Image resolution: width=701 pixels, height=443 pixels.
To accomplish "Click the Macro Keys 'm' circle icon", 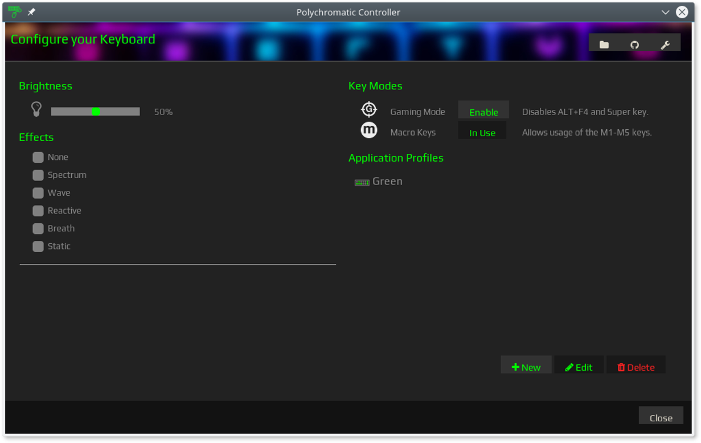I will pyautogui.click(x=369, y=130).
